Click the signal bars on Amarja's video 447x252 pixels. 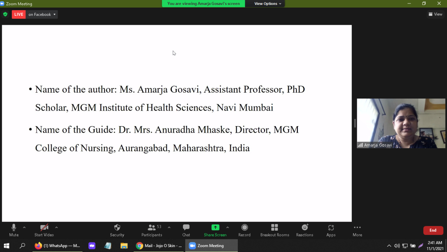[x=360, y=145]
